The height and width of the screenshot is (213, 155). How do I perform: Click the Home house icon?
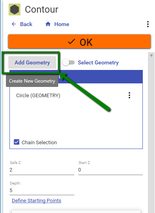click(48, 24)
